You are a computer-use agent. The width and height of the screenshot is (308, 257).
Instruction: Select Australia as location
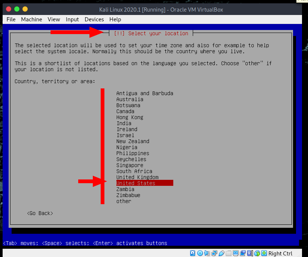tap(129, 99)
